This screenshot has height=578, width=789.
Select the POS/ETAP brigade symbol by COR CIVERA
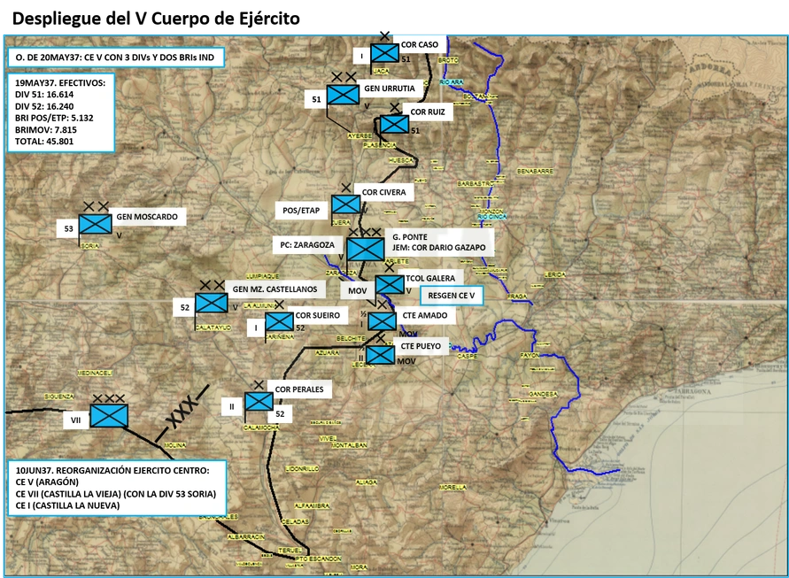tap(345, 204)
